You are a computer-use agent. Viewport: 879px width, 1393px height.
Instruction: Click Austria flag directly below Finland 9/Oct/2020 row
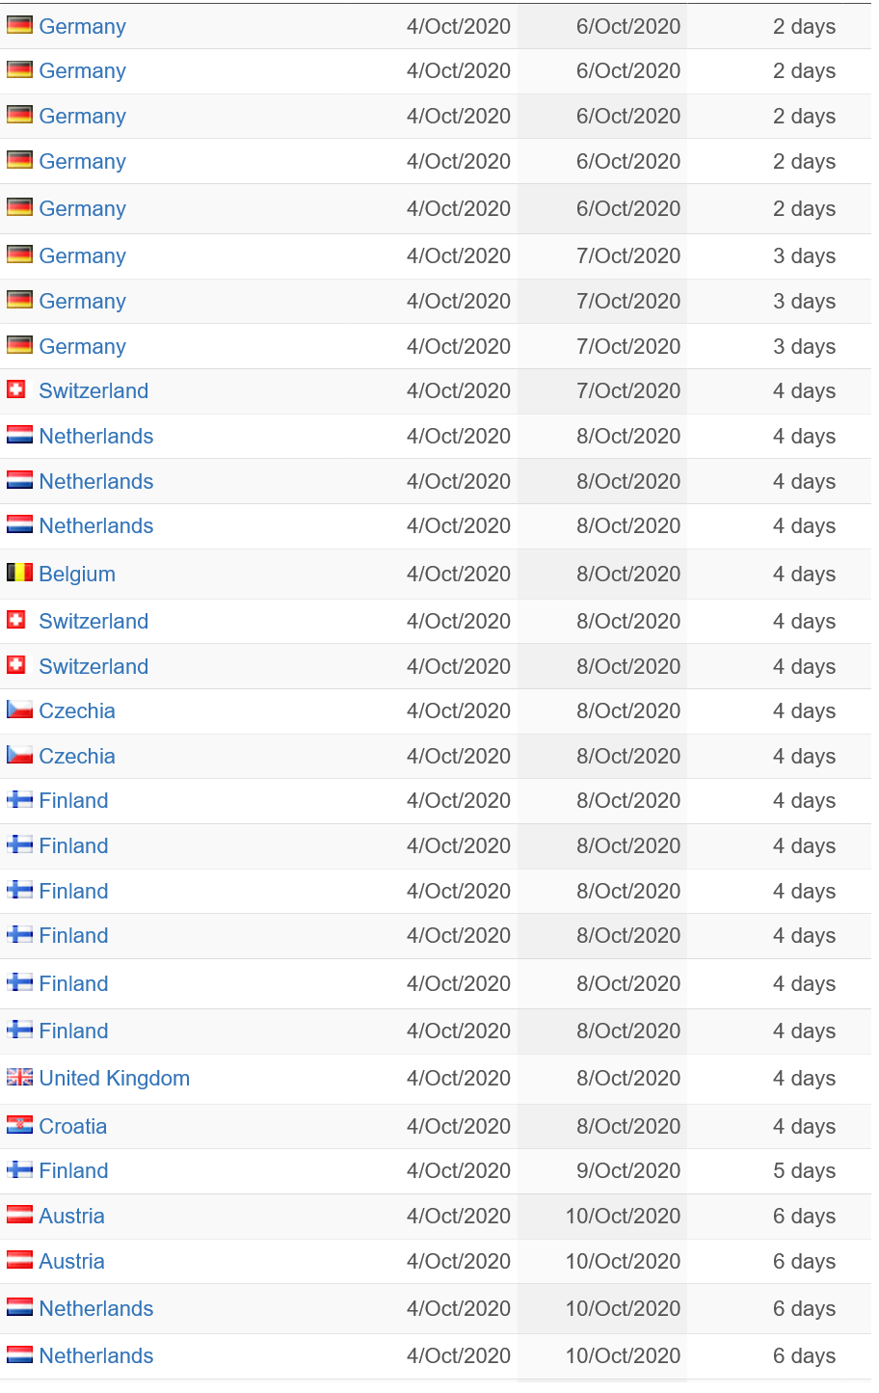pyautogui.click(x=19, y=1215)
